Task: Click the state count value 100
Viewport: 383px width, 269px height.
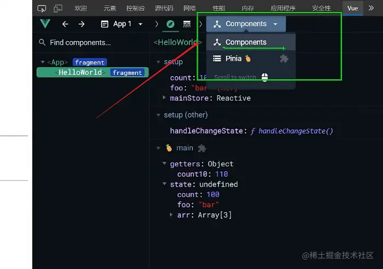Action: pyautogui.click(x=213, y=195)
